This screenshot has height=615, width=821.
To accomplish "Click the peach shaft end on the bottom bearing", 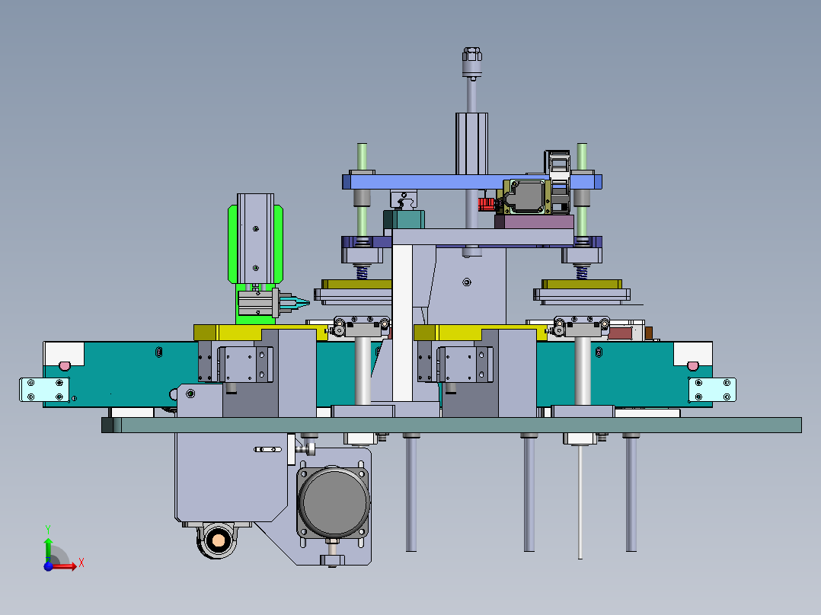I will pos(219,540).
